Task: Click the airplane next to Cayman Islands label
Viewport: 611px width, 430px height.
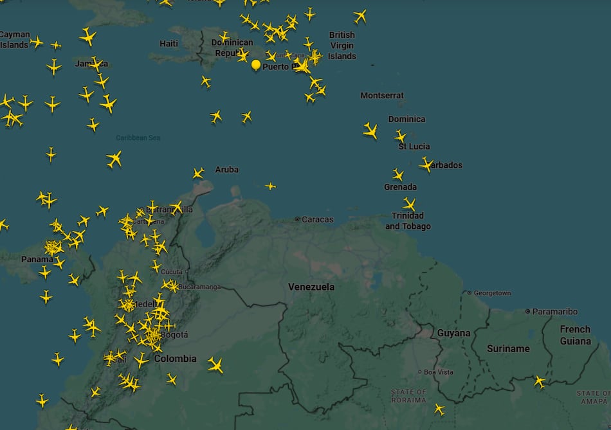Action: (x=37, y=42)
